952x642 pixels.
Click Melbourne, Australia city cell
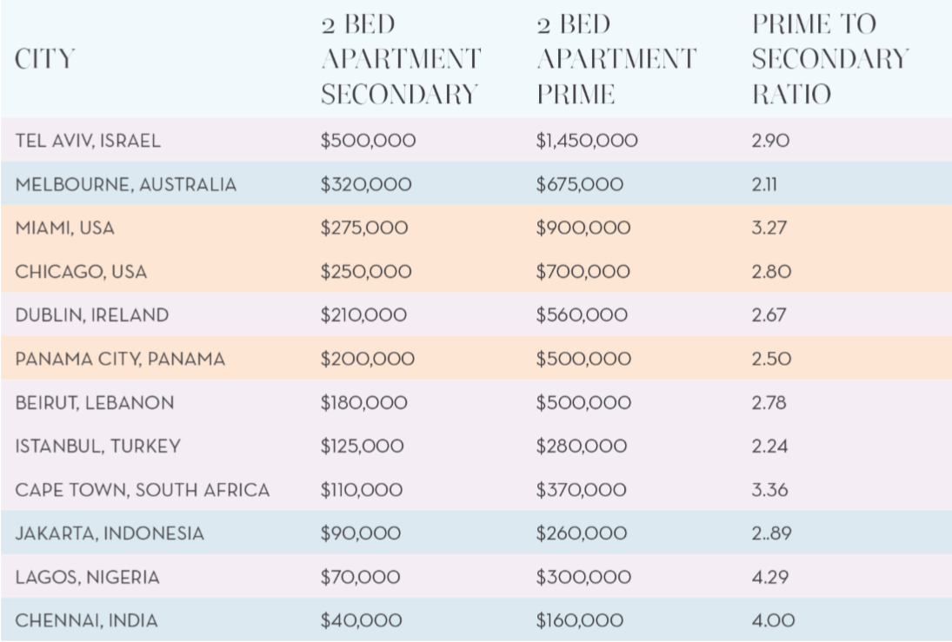[x=125, y=184]
